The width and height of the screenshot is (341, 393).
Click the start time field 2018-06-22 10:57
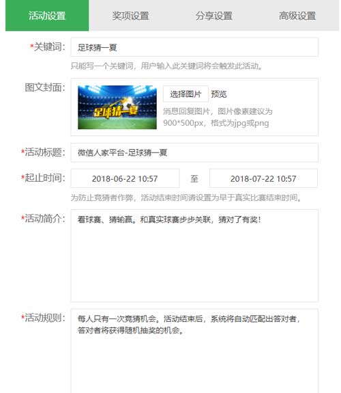tap(125, 178)
